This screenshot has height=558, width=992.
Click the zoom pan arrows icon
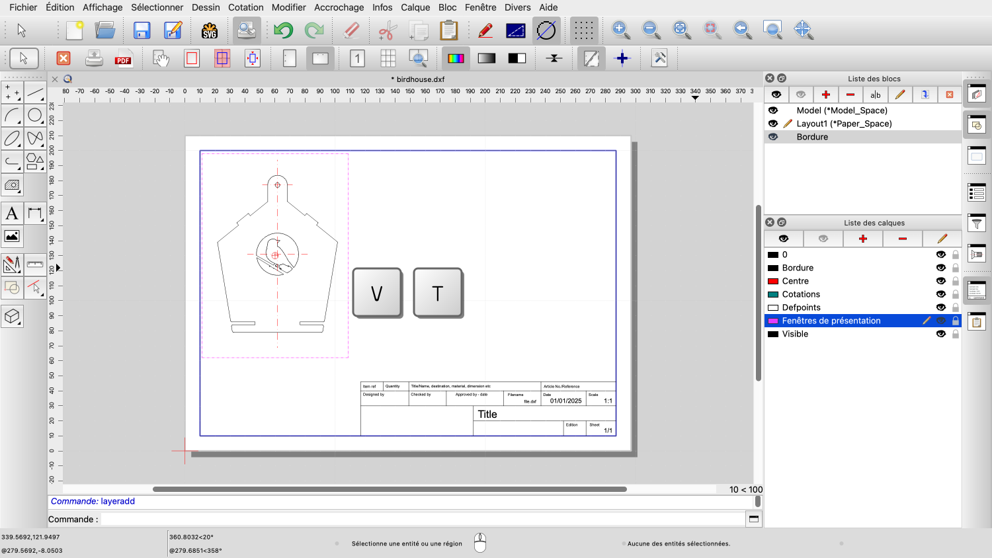pyautogui.click(x=803, y=30)
